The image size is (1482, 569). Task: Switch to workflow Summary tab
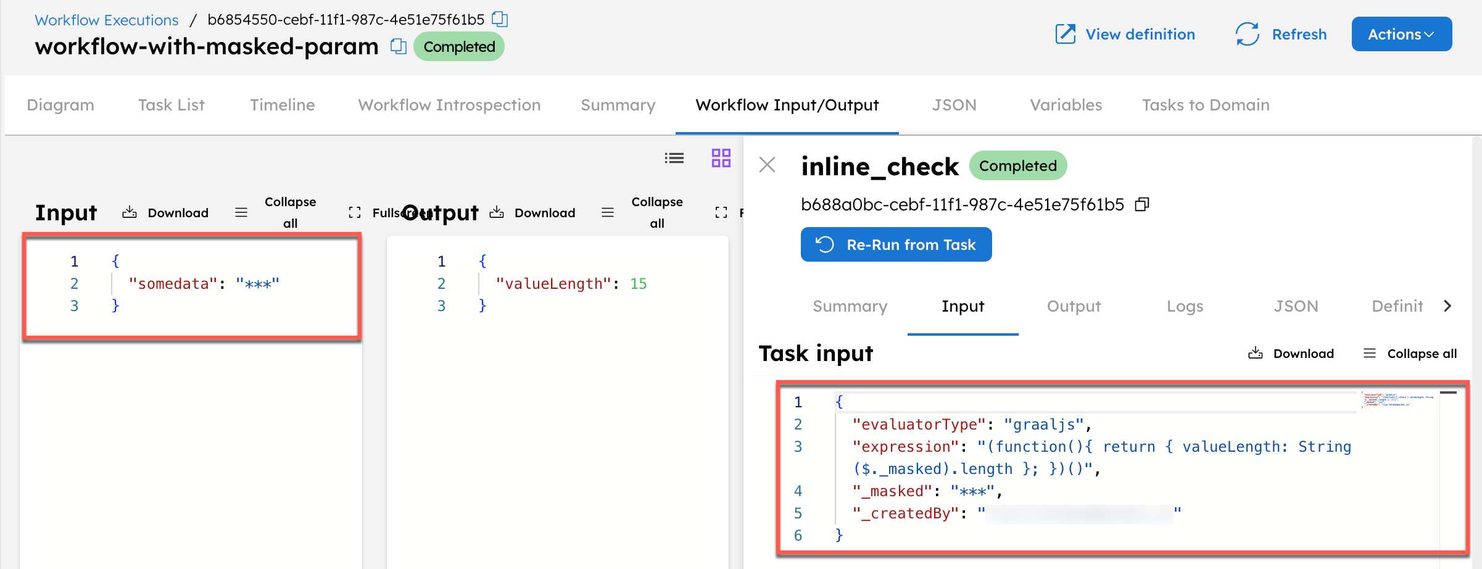pos(618,105)
